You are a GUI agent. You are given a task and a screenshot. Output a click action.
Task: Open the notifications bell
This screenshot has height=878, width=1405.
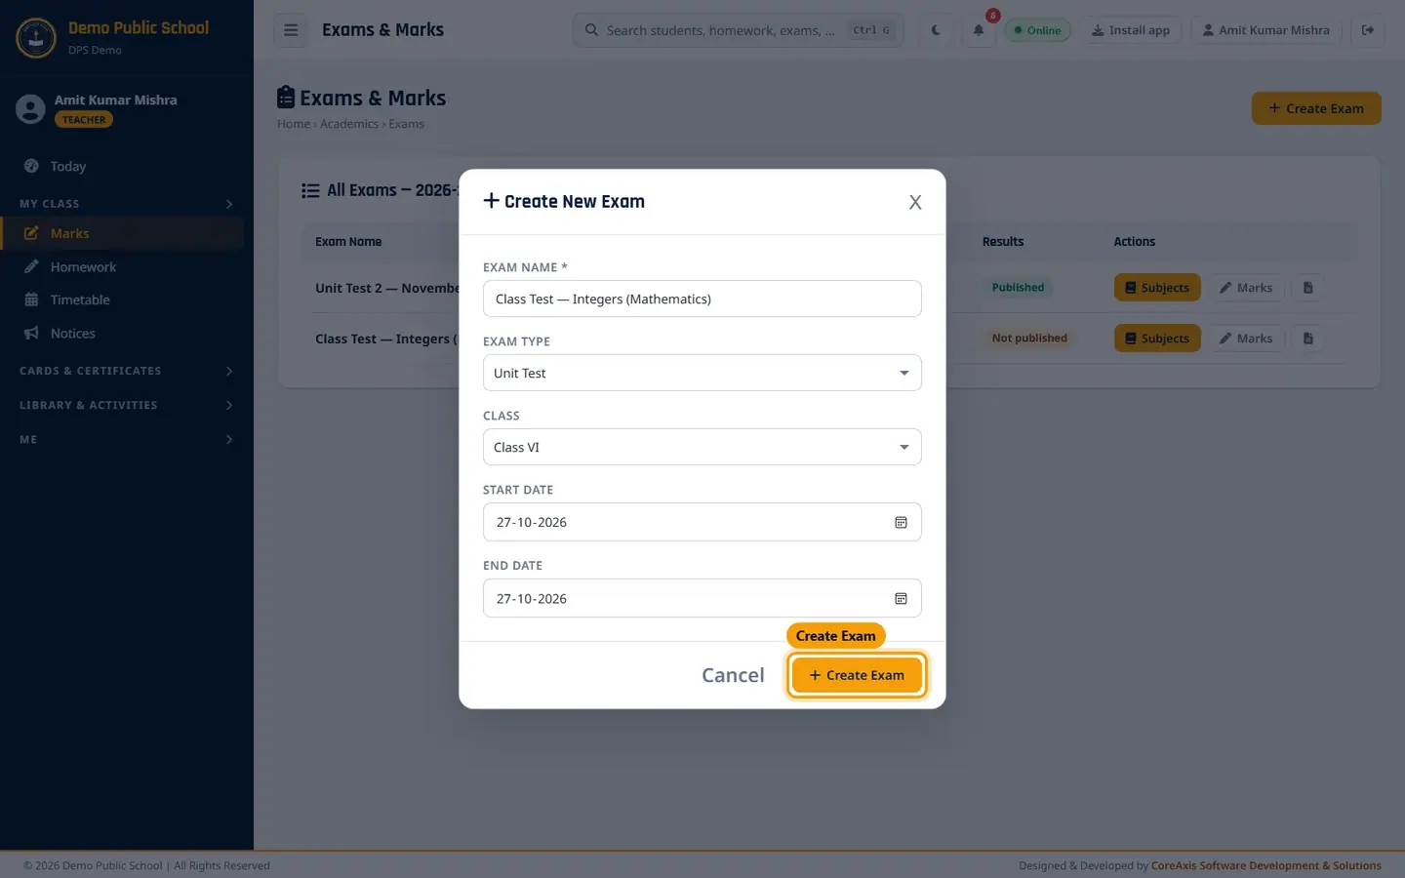pos(979,30)
